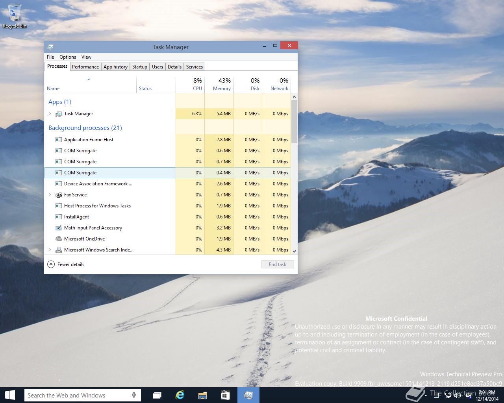Click the Task Manager 6.3% CPU cell
The height and width of the screenshot is (403, 504).
pyautogui.click(x=190, y=114)
